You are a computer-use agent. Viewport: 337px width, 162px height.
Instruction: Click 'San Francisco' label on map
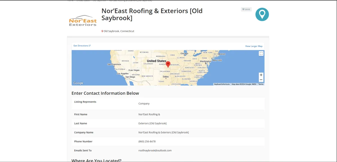point(114,64)
